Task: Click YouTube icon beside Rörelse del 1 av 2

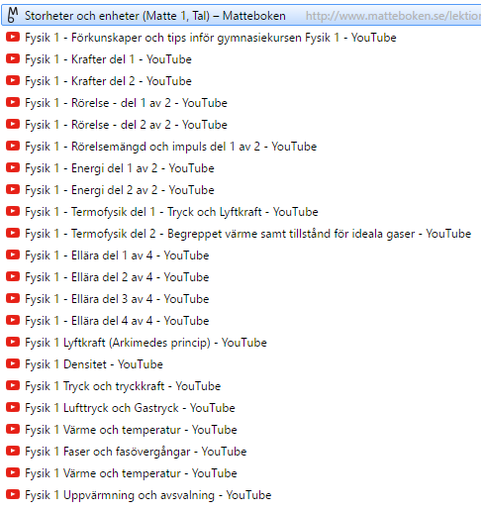Action: pyautogui.click(x=13, y=102)
